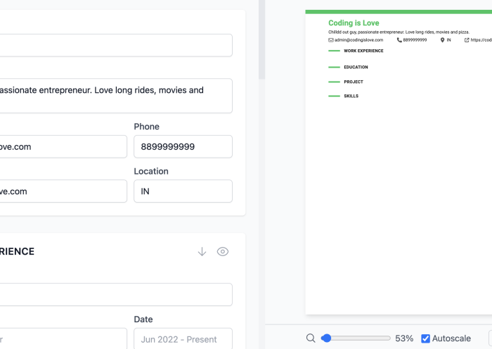492x349 pixels.
Task: Click the move-down arrow in the Experience section
Action: pyautogui.click(x=202, y=251)
